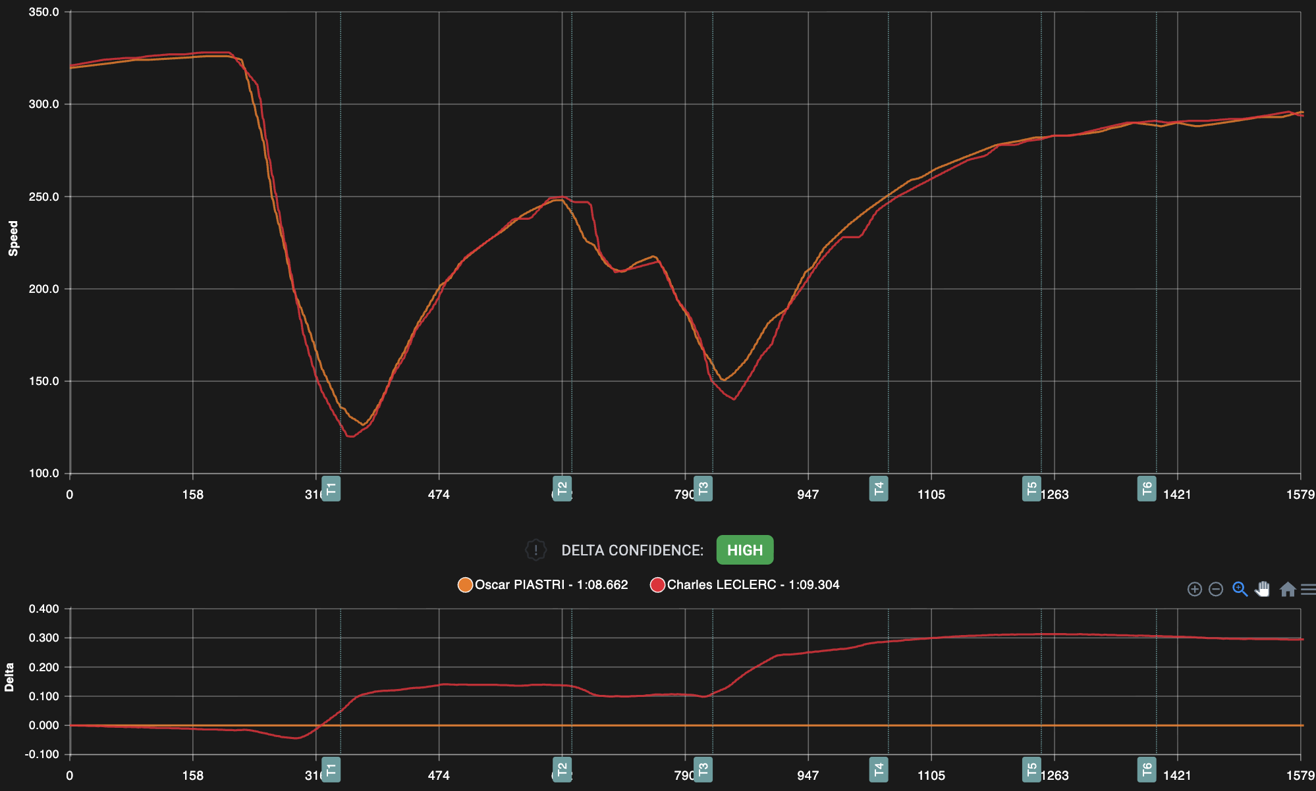Click T3 marker on delta chart

703,769
